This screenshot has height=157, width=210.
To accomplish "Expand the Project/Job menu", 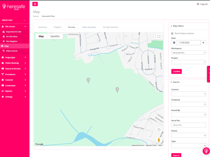I will (x=15, y=58).
